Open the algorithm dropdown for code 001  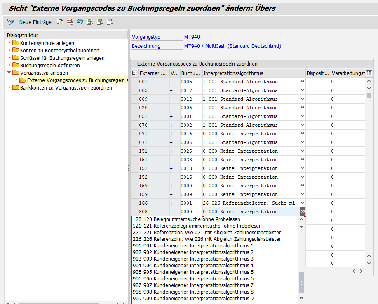click(302, 82)
